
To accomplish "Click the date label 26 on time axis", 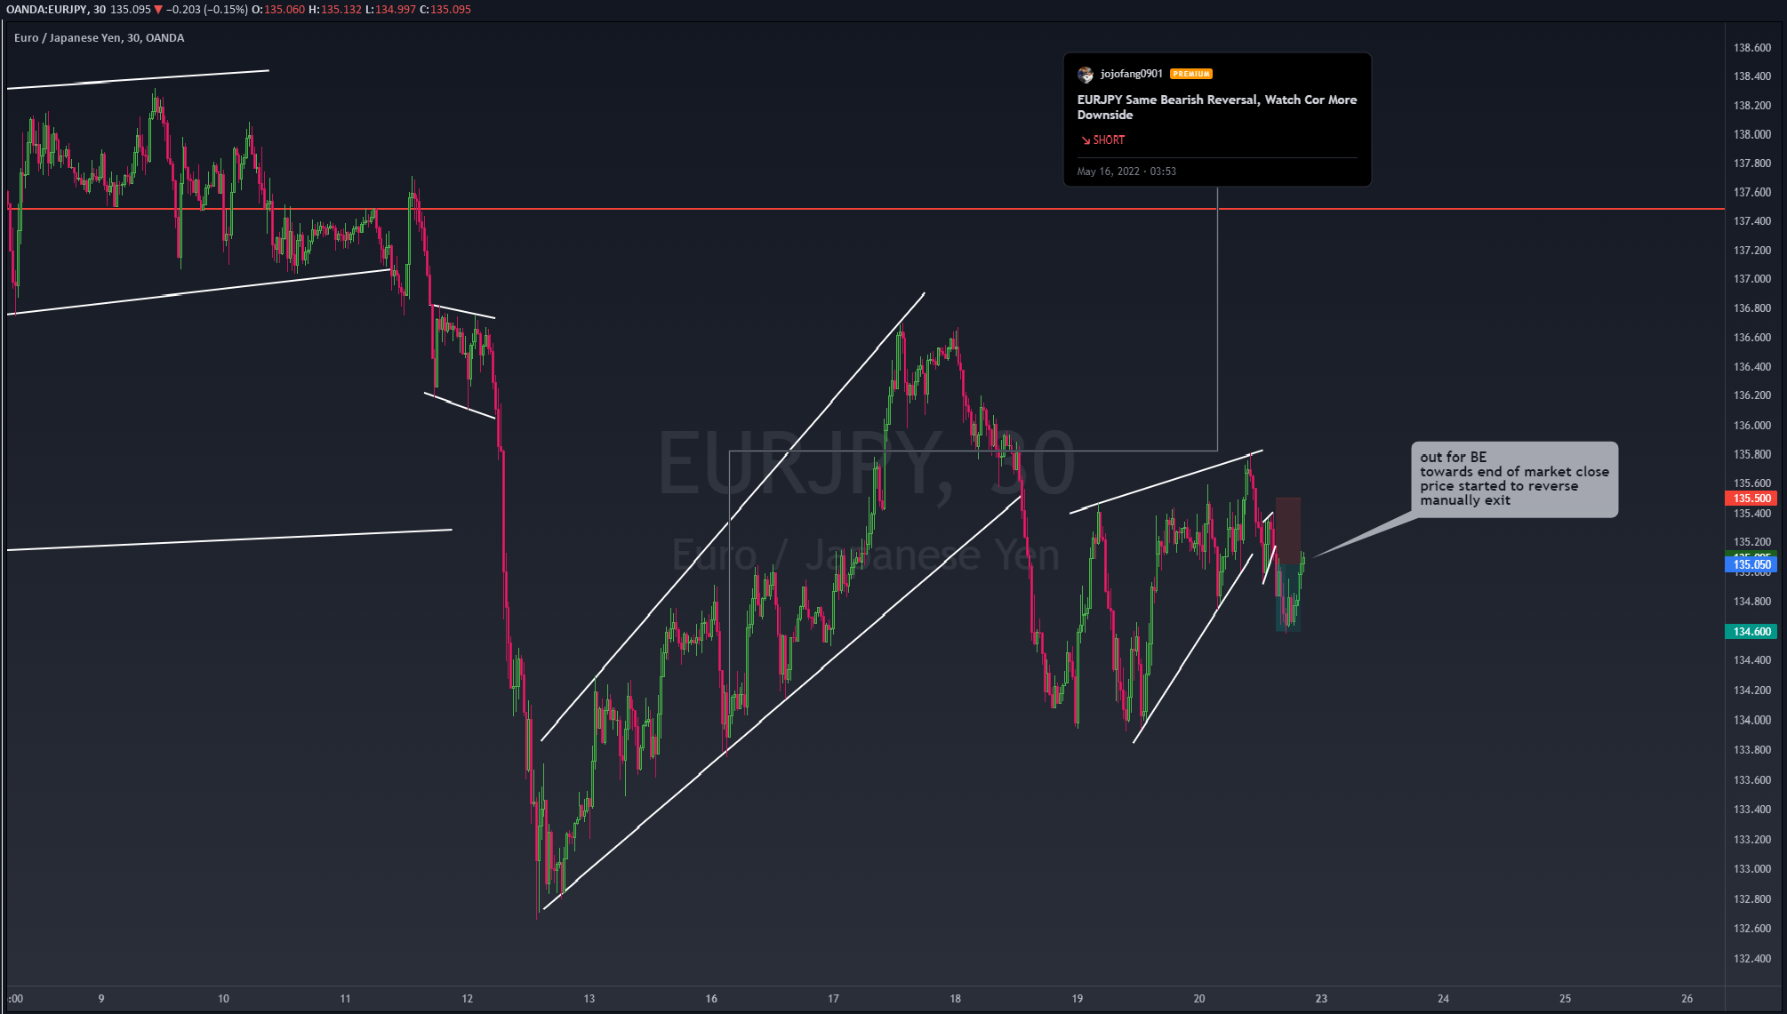I will [x=1687, y=998].
